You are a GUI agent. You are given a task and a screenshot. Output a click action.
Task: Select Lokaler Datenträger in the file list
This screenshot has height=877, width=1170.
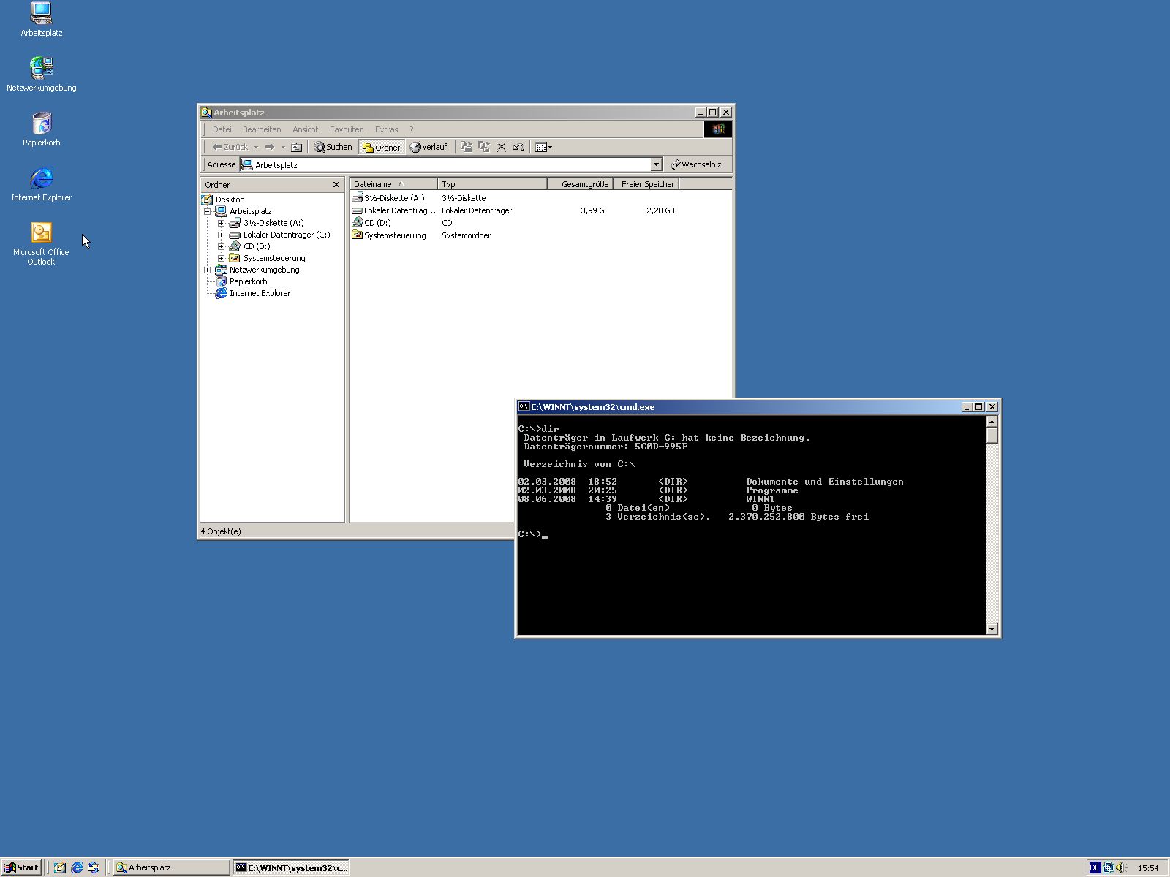click(393, 210)
